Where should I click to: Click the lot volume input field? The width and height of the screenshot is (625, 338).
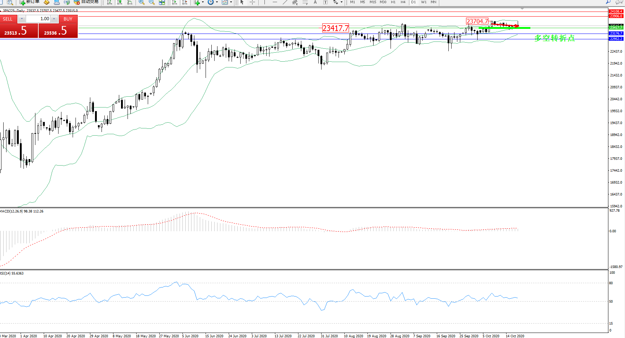coord(38,19)
